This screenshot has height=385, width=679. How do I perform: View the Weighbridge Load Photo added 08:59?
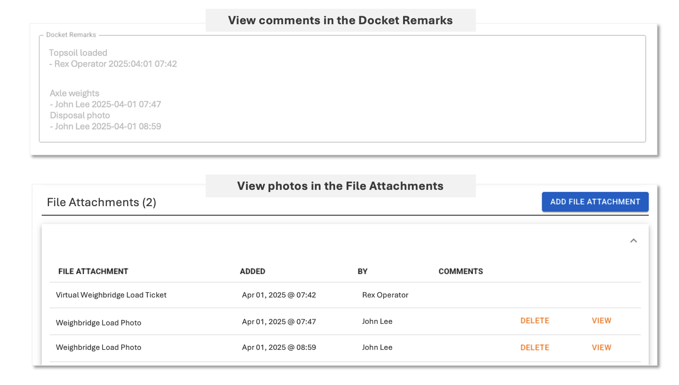pos(601,348)
